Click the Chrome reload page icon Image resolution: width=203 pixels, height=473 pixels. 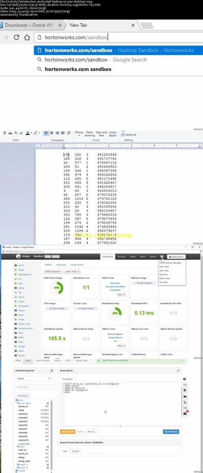17,37
